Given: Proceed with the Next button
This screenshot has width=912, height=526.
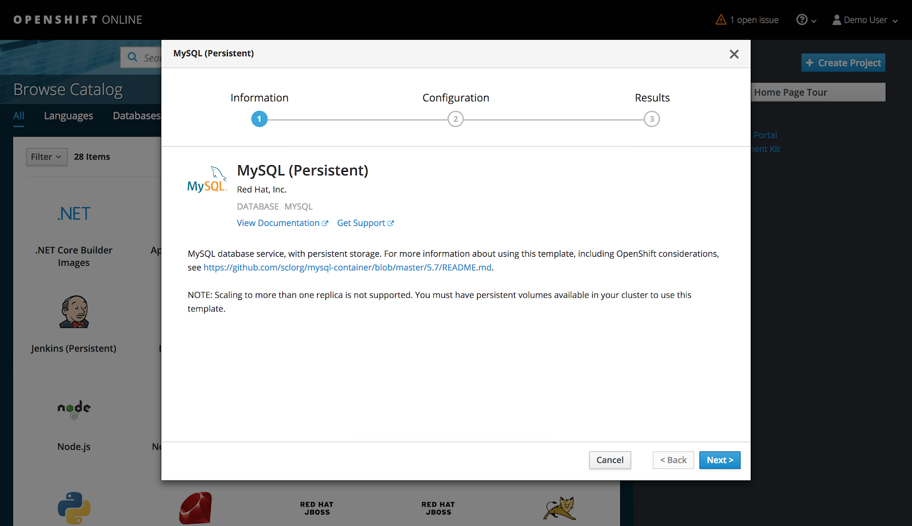Looking at the screenshot, I should click(720, 460).
